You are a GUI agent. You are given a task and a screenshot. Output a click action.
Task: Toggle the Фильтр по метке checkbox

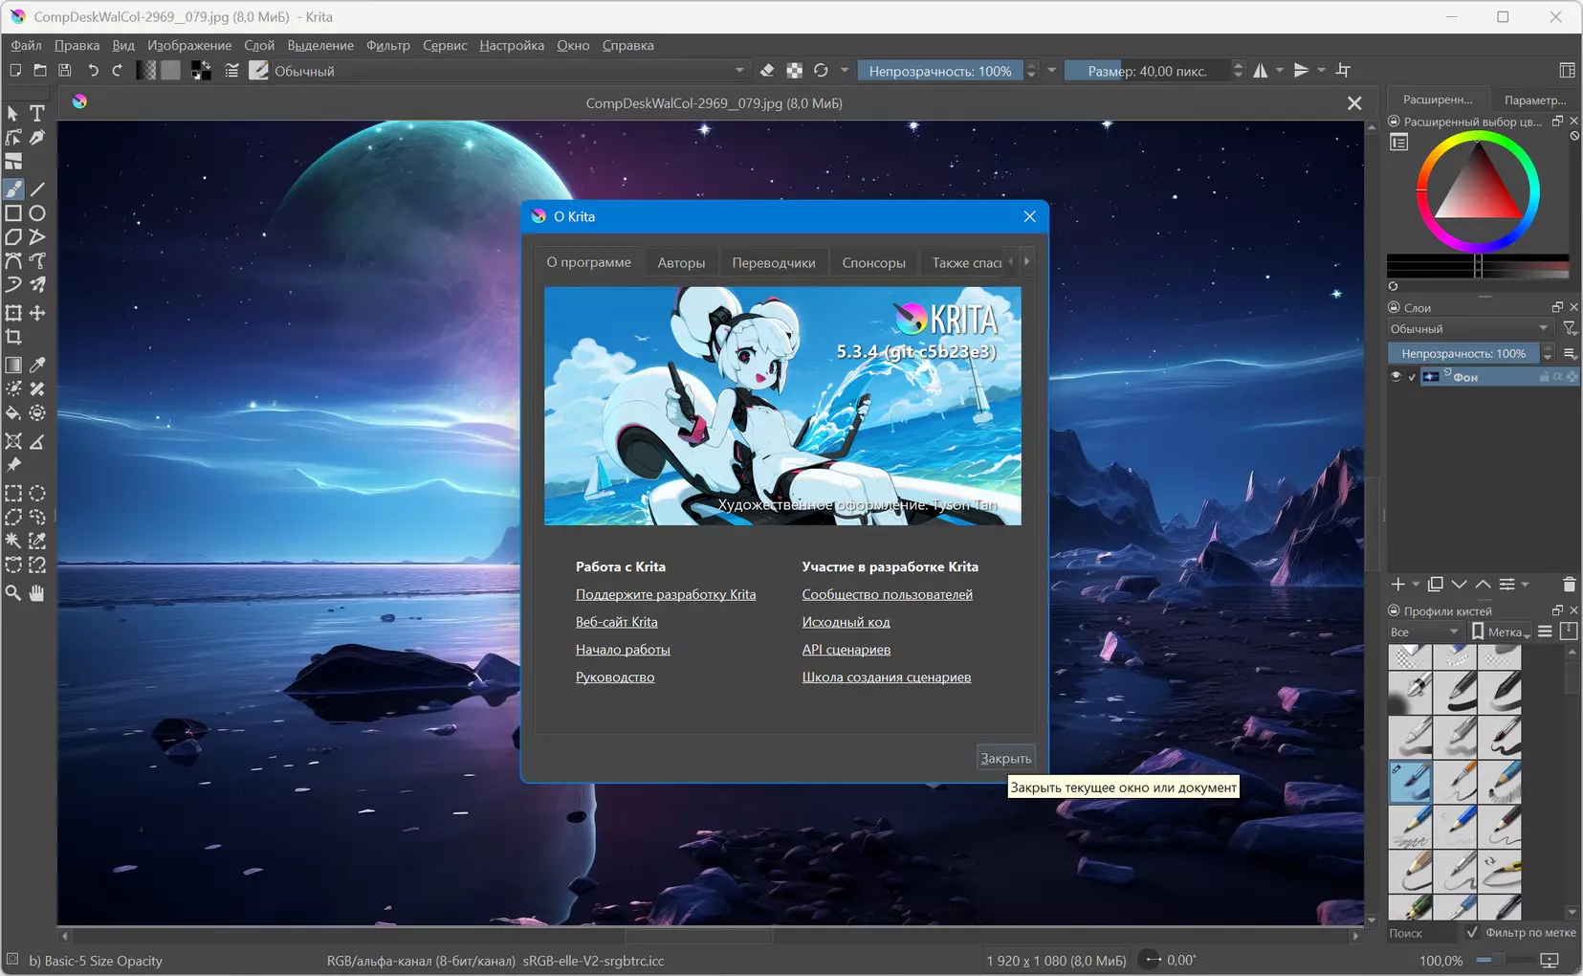1472,932
